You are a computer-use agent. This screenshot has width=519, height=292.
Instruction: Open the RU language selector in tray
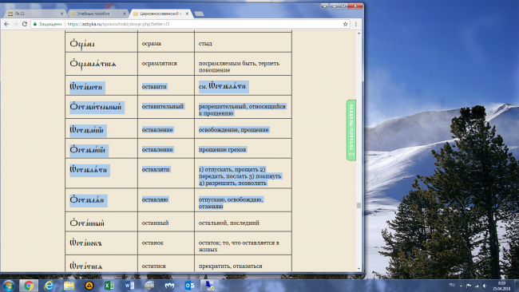point(452,285)
